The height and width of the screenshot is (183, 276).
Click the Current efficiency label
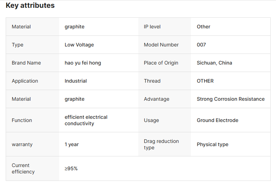click(x=23, y=168)
